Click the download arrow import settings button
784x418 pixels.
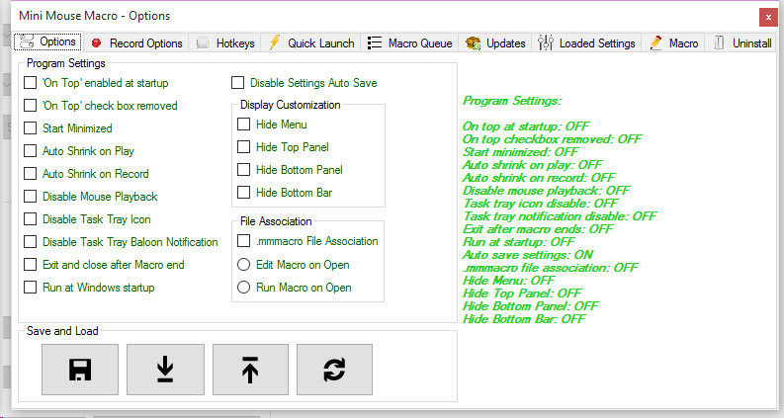point(165,370)
